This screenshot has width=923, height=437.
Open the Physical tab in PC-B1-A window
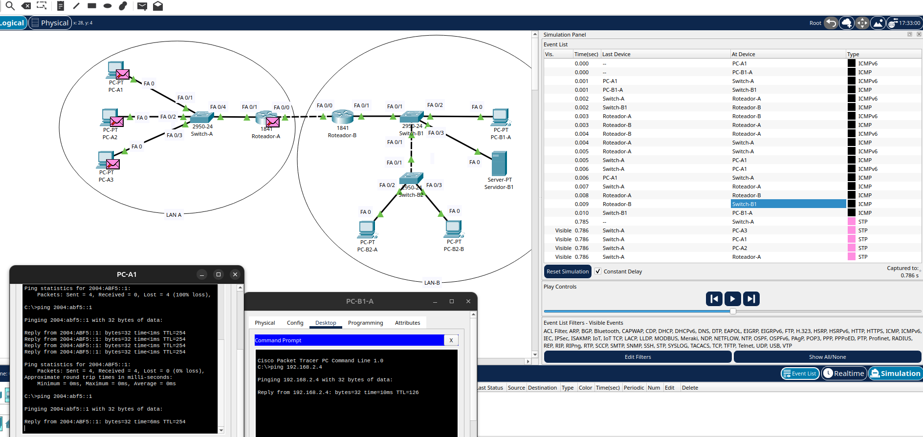pos(265,323)
